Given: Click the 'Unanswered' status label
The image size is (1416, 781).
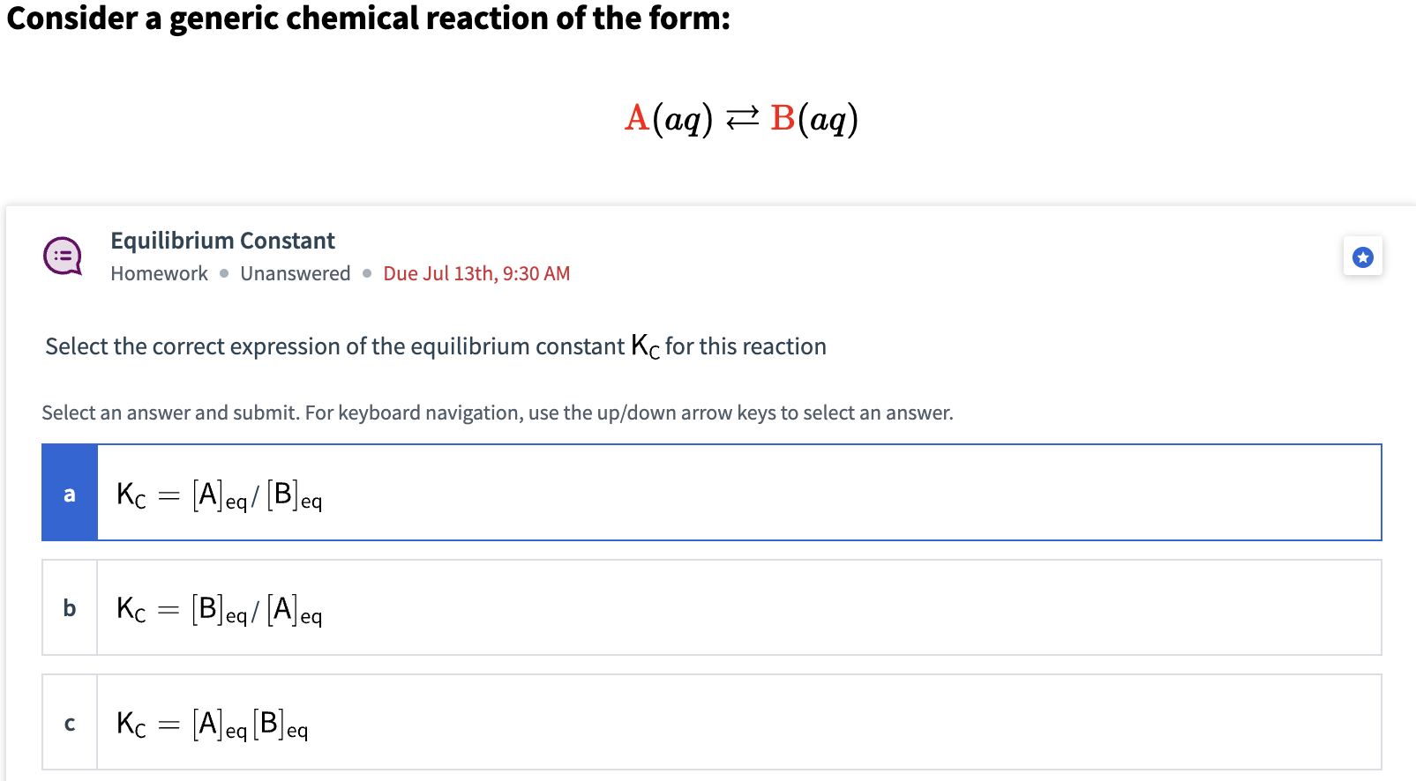Looking at the screenshot, I should 296,273.
